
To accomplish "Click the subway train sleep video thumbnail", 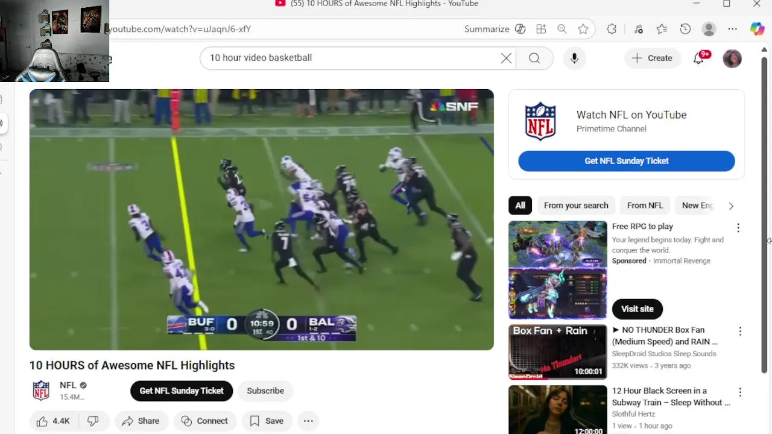I will click(x=558, y=410).
